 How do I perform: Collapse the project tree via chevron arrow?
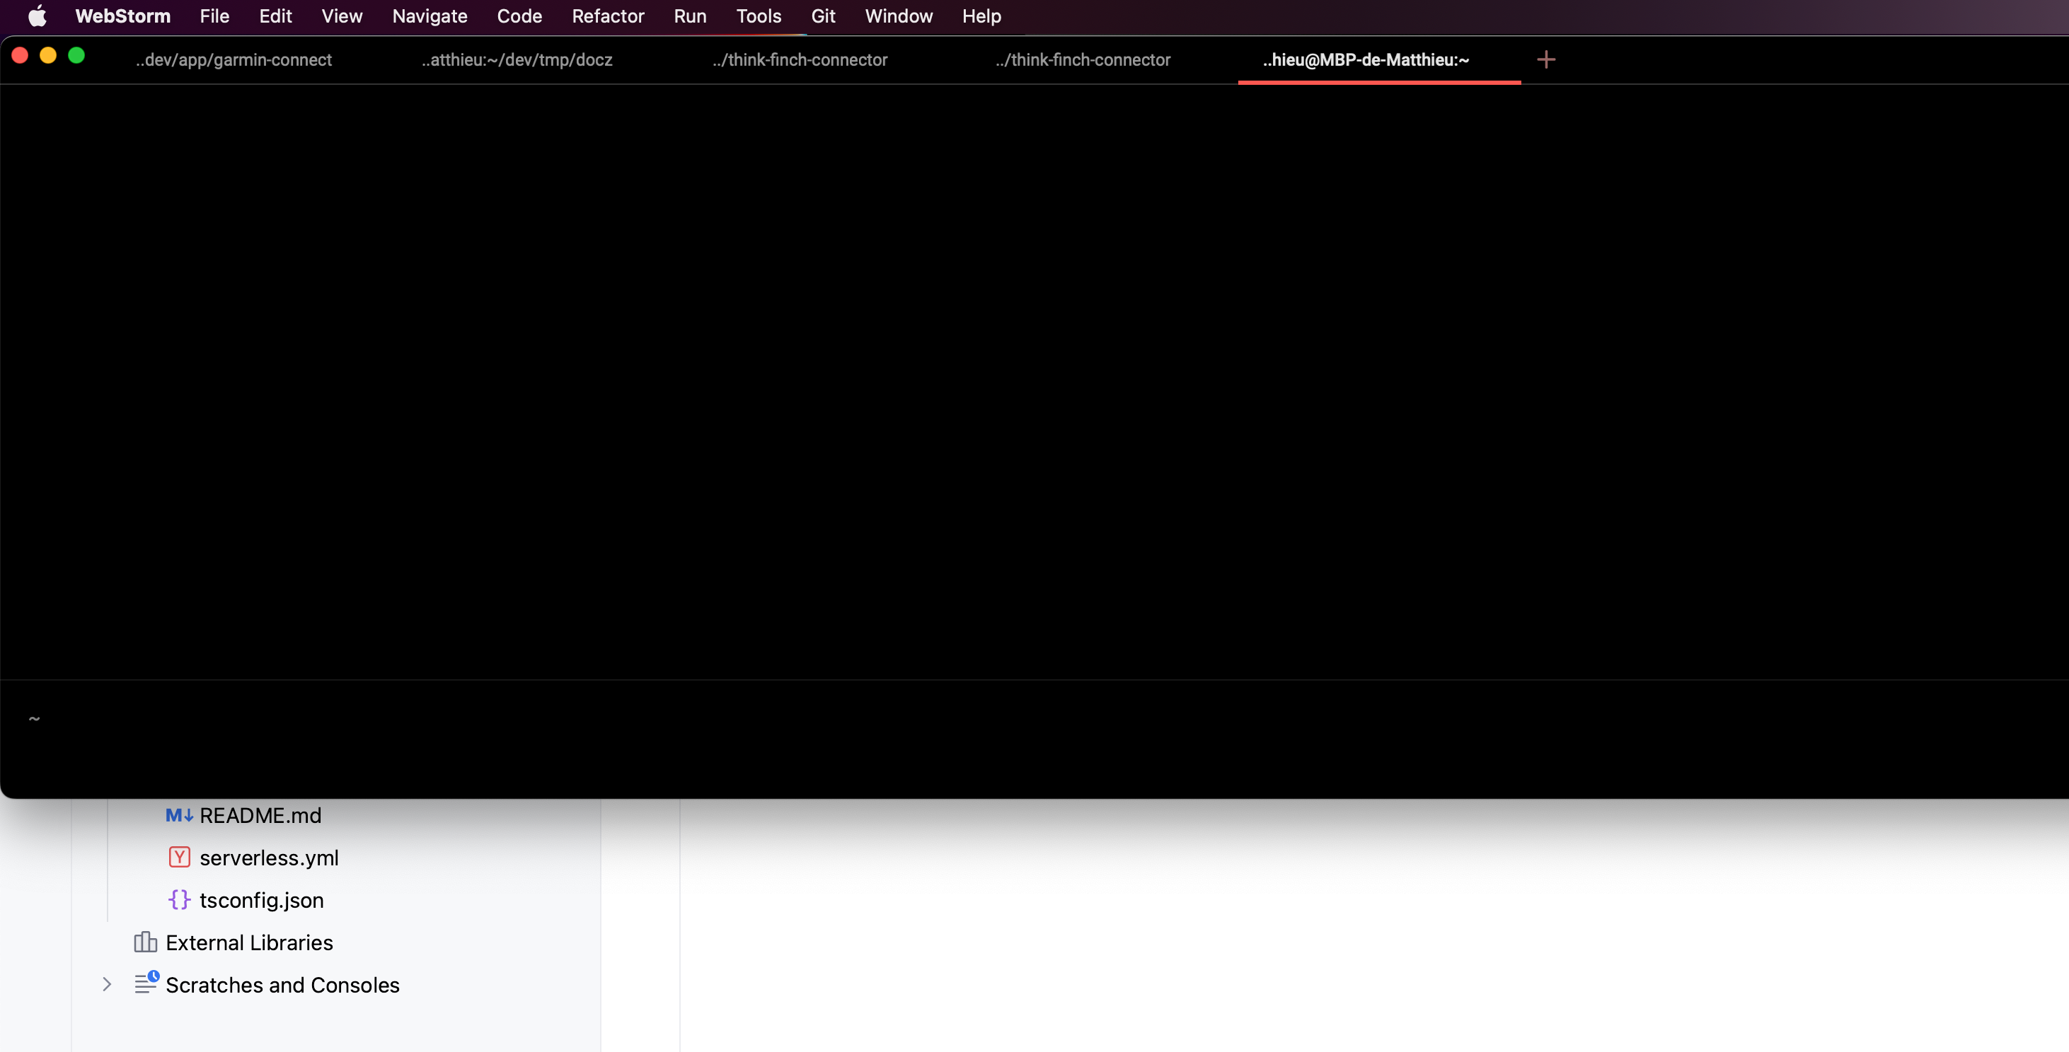[108, 985]
